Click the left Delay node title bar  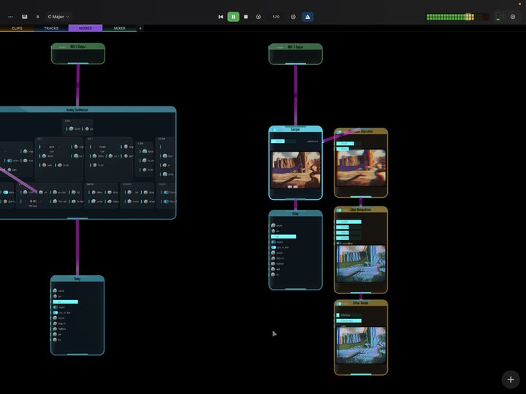pyautogui.click(x=77, y=279)
